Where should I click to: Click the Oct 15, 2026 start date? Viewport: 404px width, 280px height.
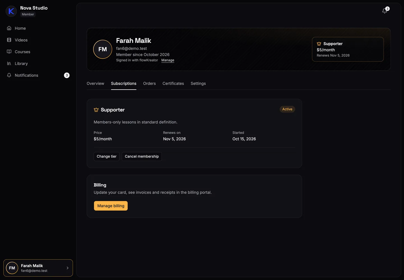(x=244, y=139)
